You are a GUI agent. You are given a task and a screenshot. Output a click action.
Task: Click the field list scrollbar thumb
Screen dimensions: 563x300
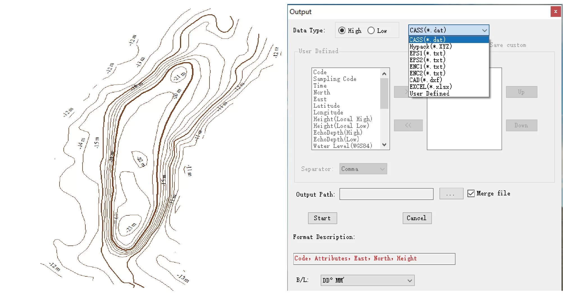[x=384, y=93]
